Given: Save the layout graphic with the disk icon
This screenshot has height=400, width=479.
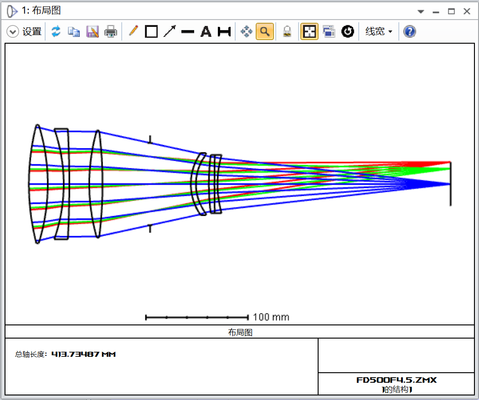Looking at the screenshot, I should tap(93, 31).
